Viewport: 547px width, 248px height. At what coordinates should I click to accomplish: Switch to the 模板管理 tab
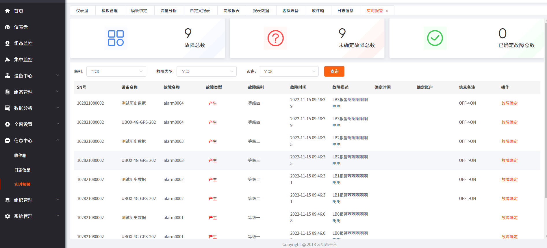click(x=110, y=11)
